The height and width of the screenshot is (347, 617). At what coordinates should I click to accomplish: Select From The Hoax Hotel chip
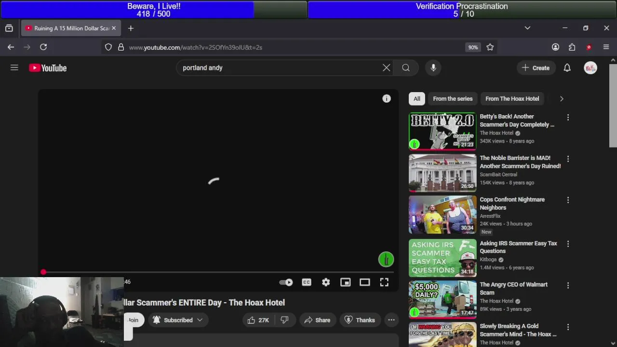(x=512, y=99)
